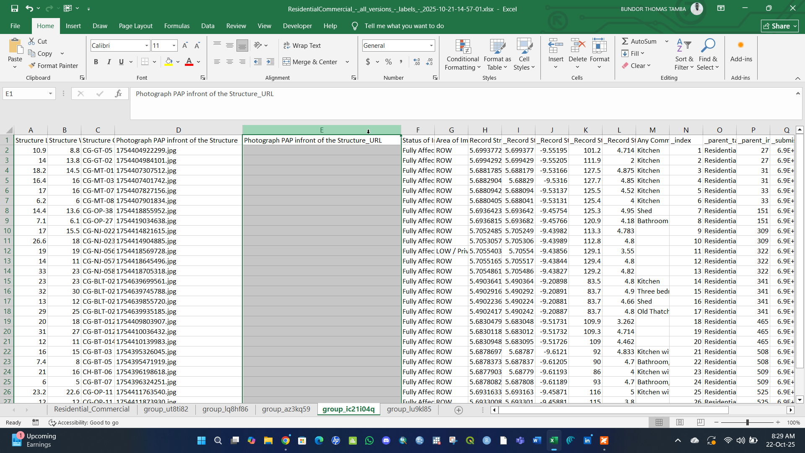Expand the number format dropdown

(431, 46)
